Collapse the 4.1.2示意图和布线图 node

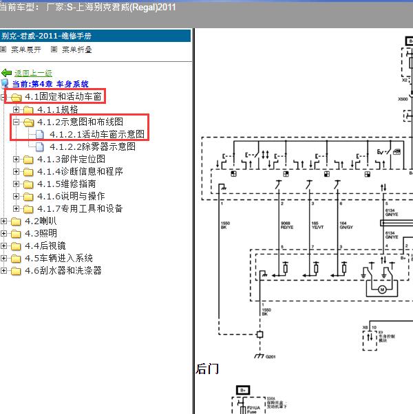16,122
